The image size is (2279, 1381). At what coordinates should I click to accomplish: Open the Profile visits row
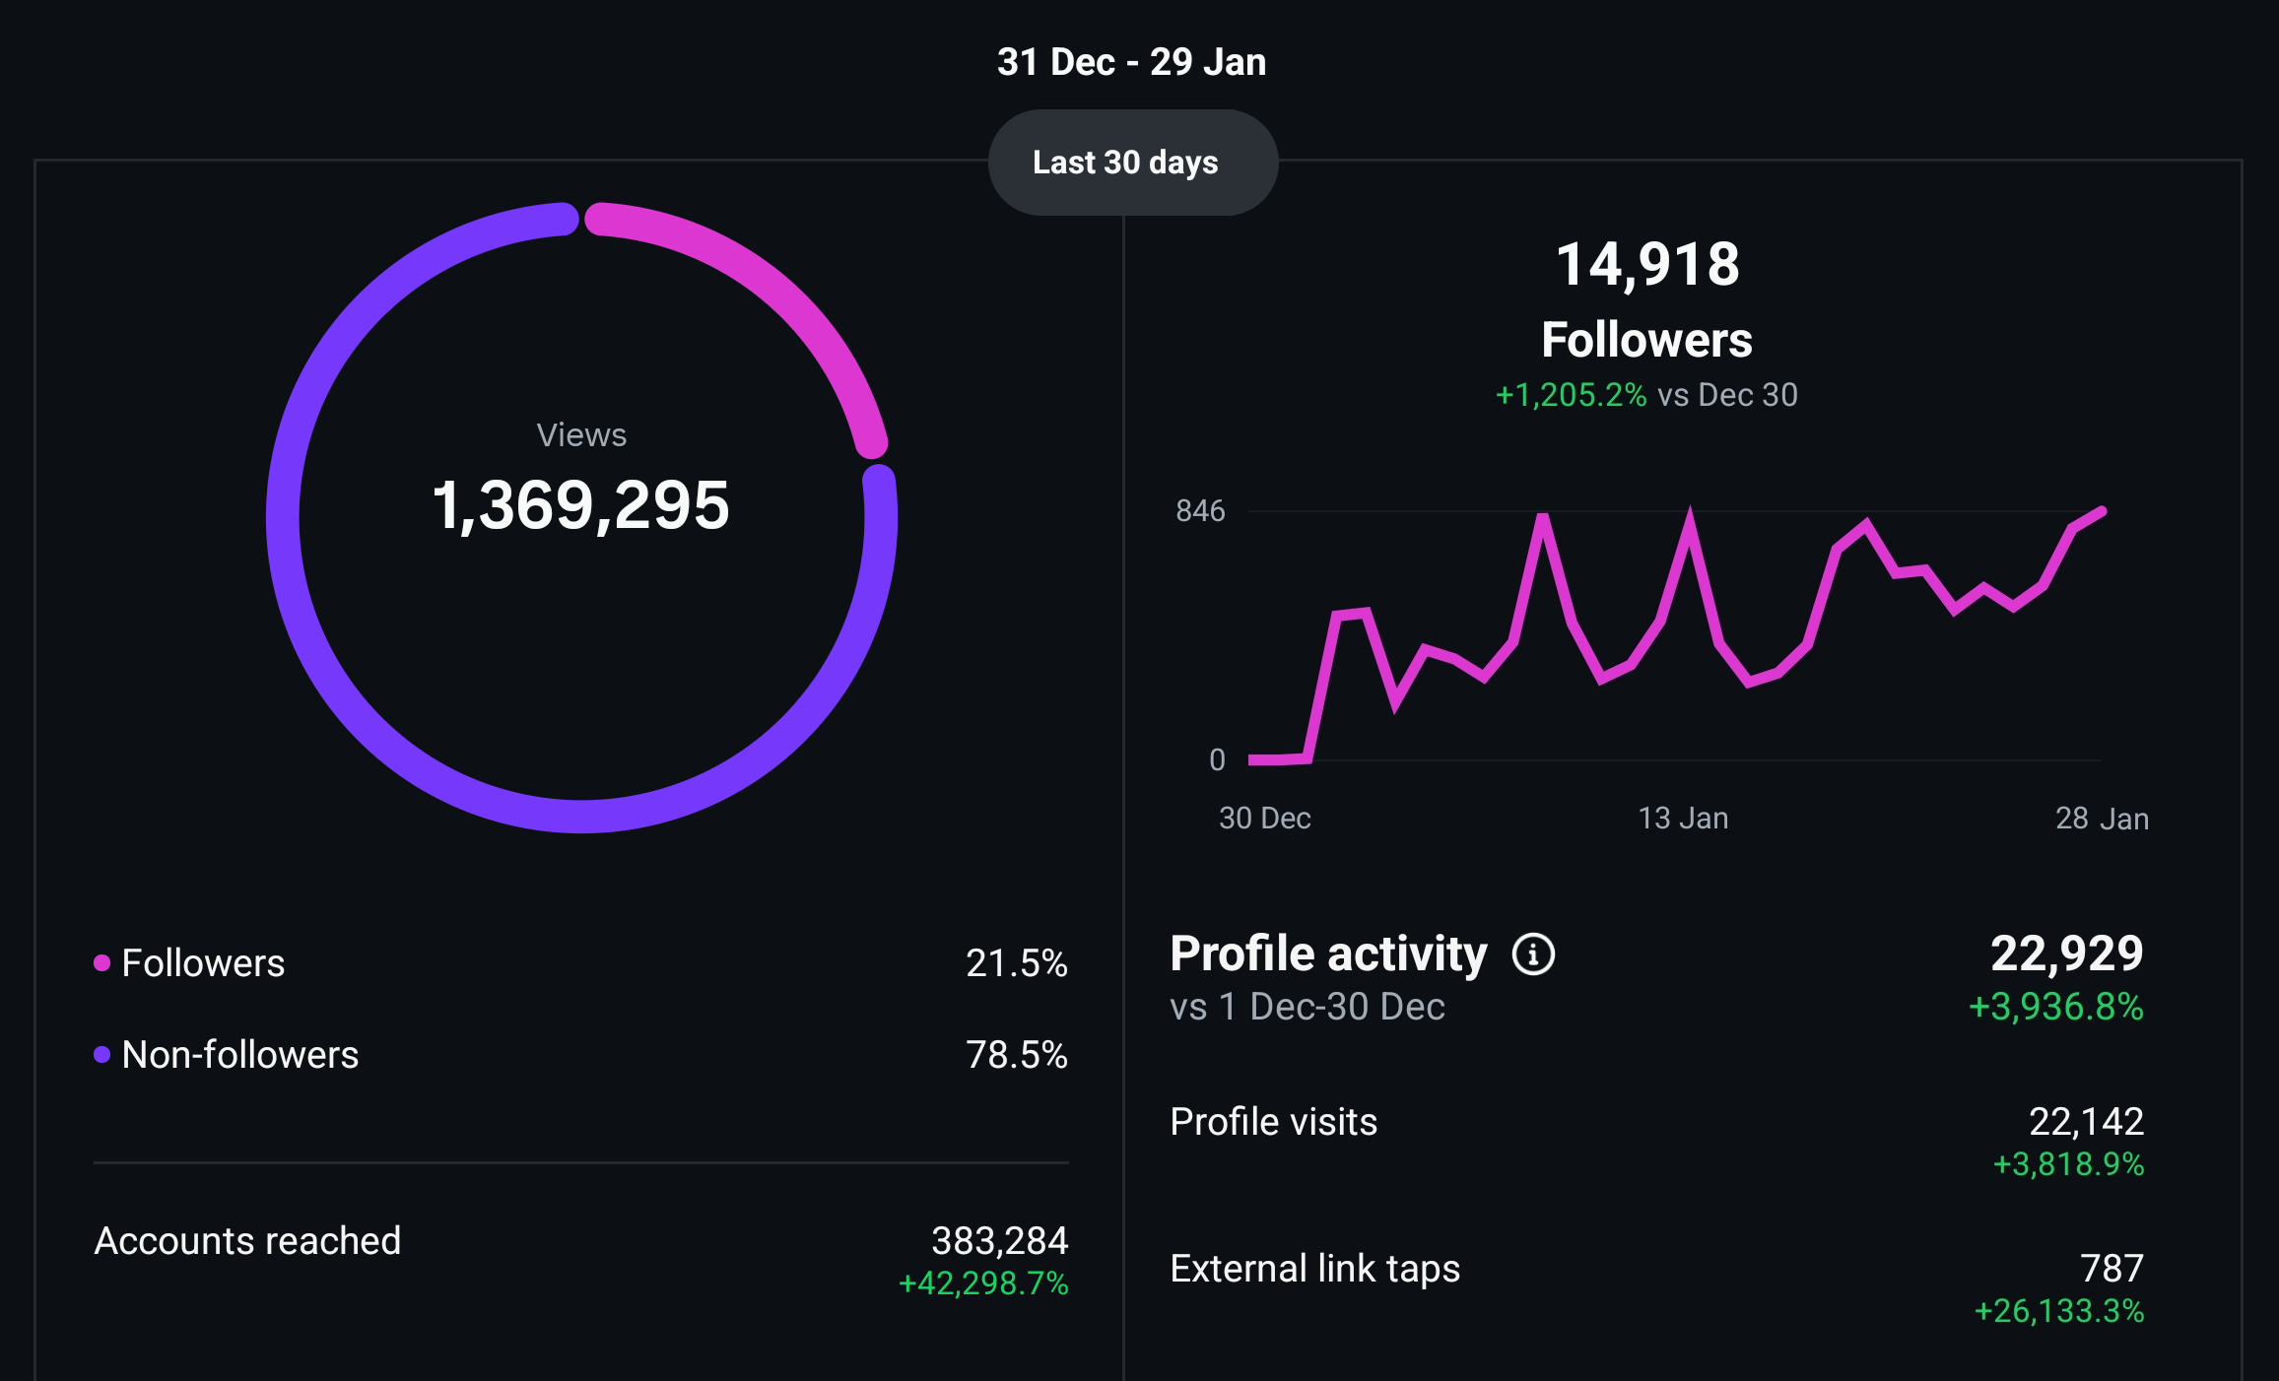point(1273,1122)
